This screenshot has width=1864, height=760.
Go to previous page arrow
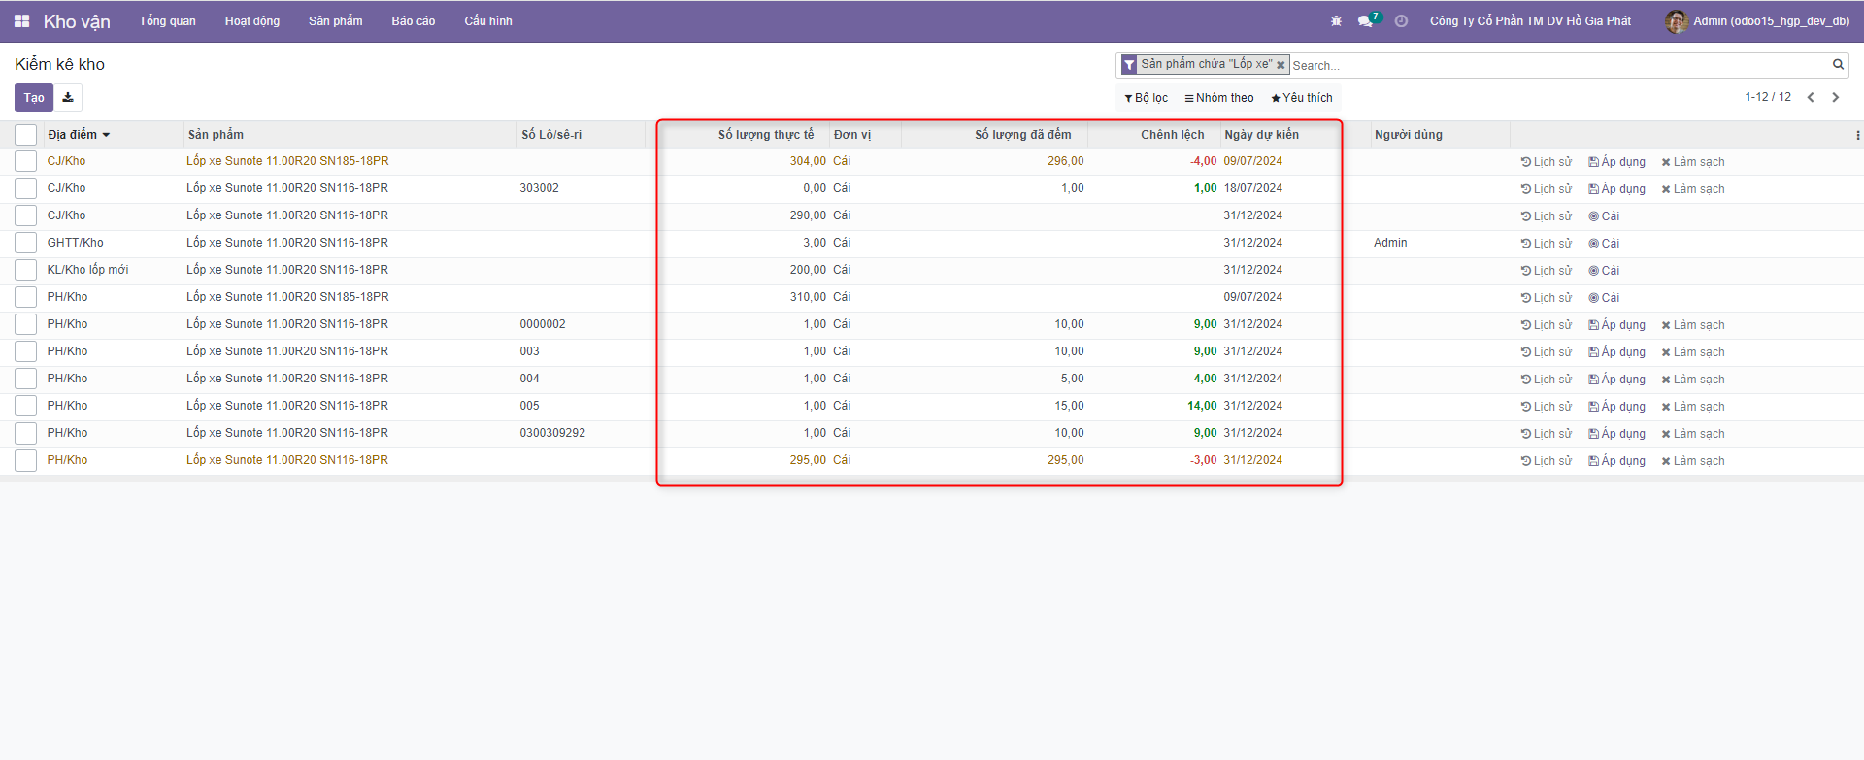click(1811, 97)
